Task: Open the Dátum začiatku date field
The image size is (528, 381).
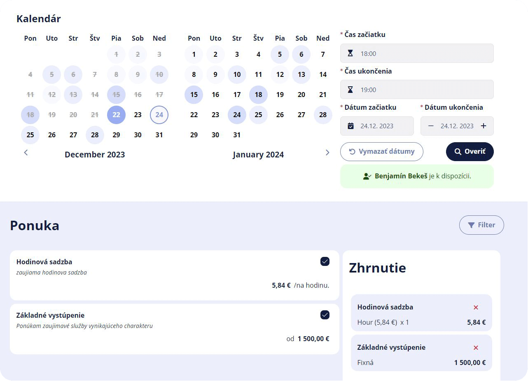Action: [377, 126]
